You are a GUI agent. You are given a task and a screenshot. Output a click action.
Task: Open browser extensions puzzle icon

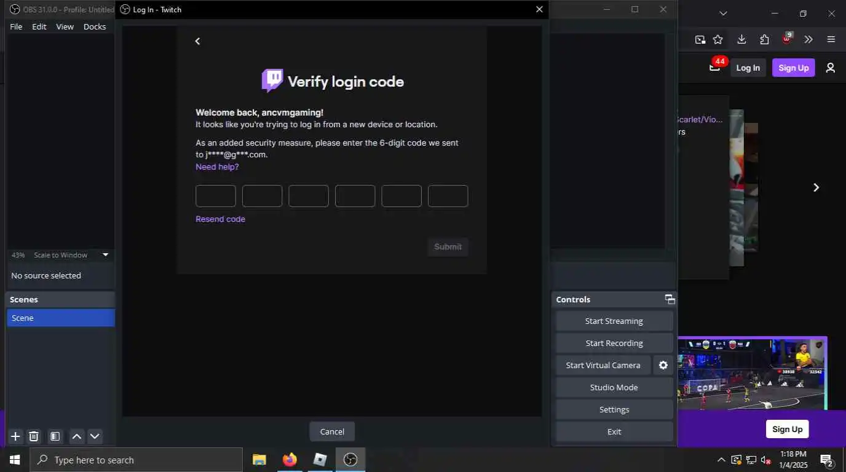point(764,39)
